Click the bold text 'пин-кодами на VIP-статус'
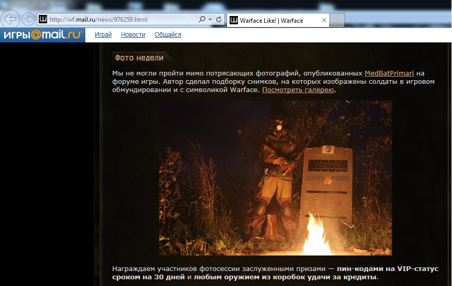This screenshot has width=452, height=286. tap(388, 269)
